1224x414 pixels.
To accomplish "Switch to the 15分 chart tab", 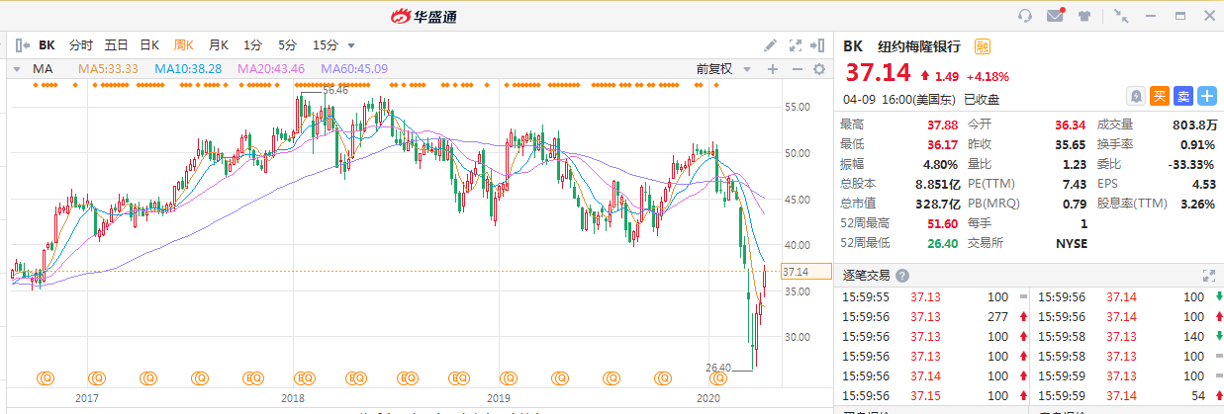I will [325, 45].
